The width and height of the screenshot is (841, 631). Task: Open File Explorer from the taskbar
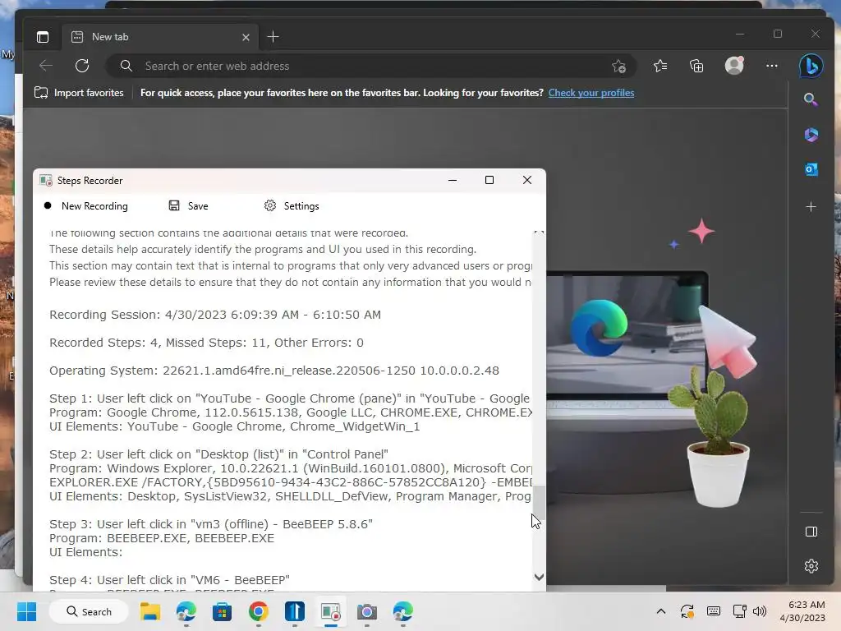pos(150,611)
